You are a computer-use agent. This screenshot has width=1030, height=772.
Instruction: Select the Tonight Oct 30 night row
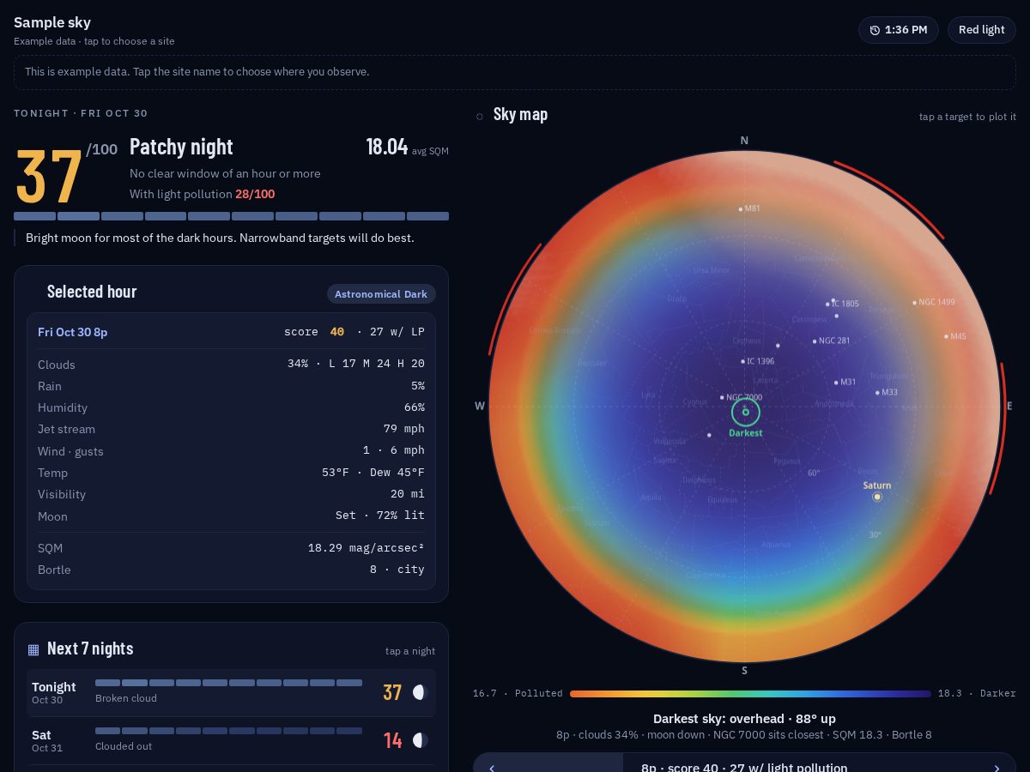[x=231, y=693]
